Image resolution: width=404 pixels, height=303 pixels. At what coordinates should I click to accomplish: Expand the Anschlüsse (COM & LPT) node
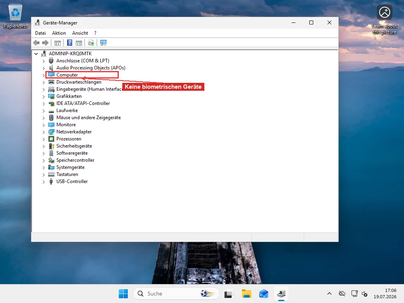point(43,61)
